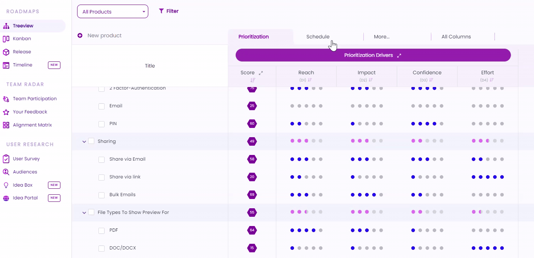This screenshot has width=534, height=258.
Task: Open the User Survey link
Action: tap(26, 159)
